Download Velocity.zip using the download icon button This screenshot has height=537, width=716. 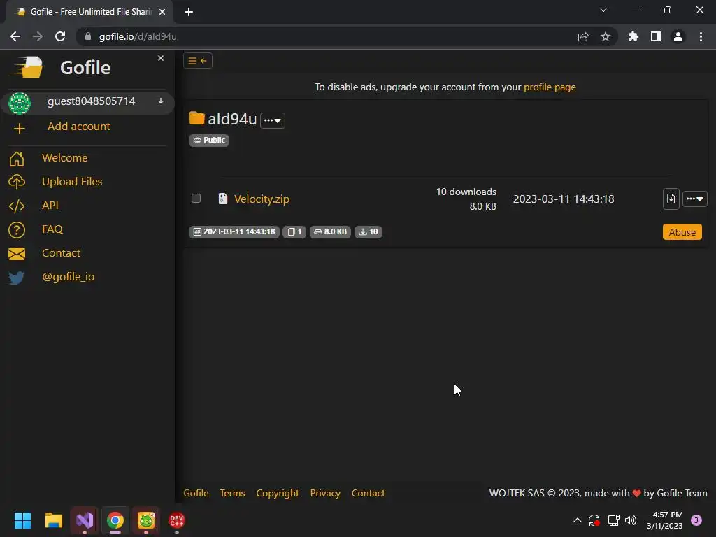pos(671,199)
